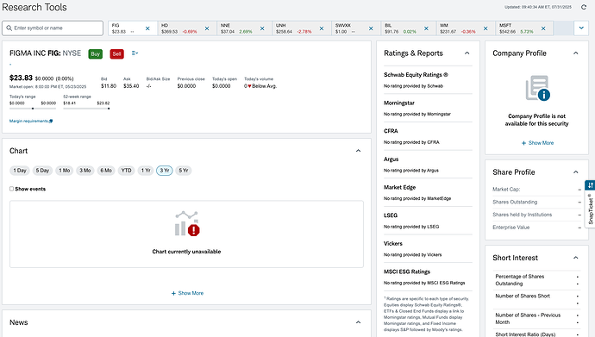The image size is (595, 337).
Task: Enable the Show events checkbox
Action: pyautogui.click(x=11, y=189)
